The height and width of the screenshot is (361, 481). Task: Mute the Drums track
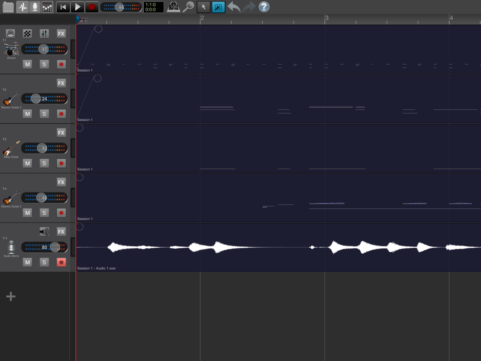[x=27, y=64]
